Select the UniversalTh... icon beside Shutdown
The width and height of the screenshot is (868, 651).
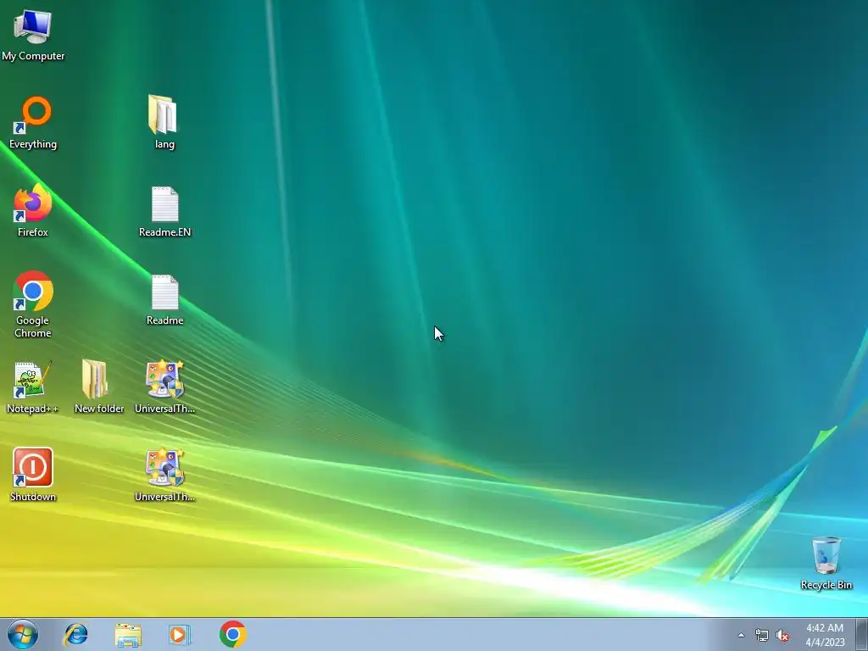[x=164, y=475]
